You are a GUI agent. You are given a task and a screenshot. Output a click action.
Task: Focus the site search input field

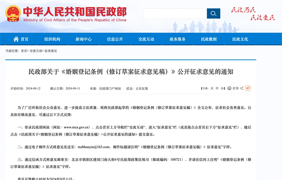tap(175, 13)
